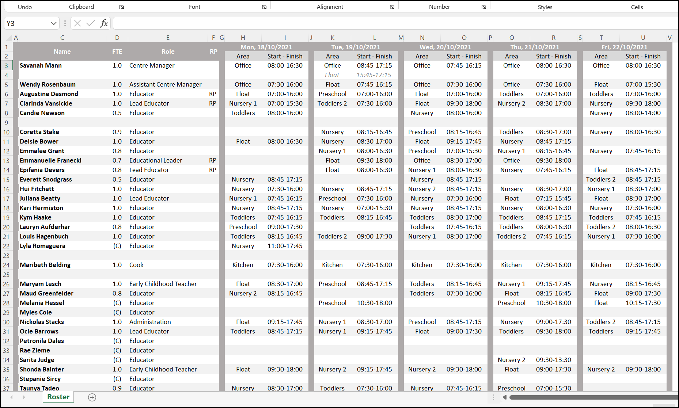The height and width of the screenshot is (408, 679).
Task: Select column E header
Action: pos(168,38)
